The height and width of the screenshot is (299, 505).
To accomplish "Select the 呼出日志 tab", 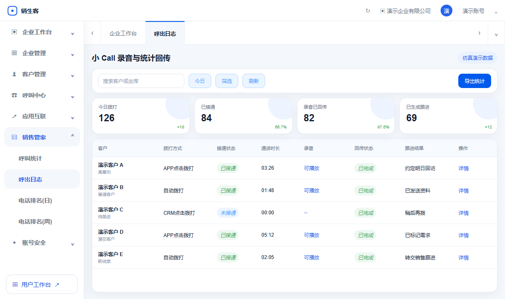I will click(x=165, y=33).
